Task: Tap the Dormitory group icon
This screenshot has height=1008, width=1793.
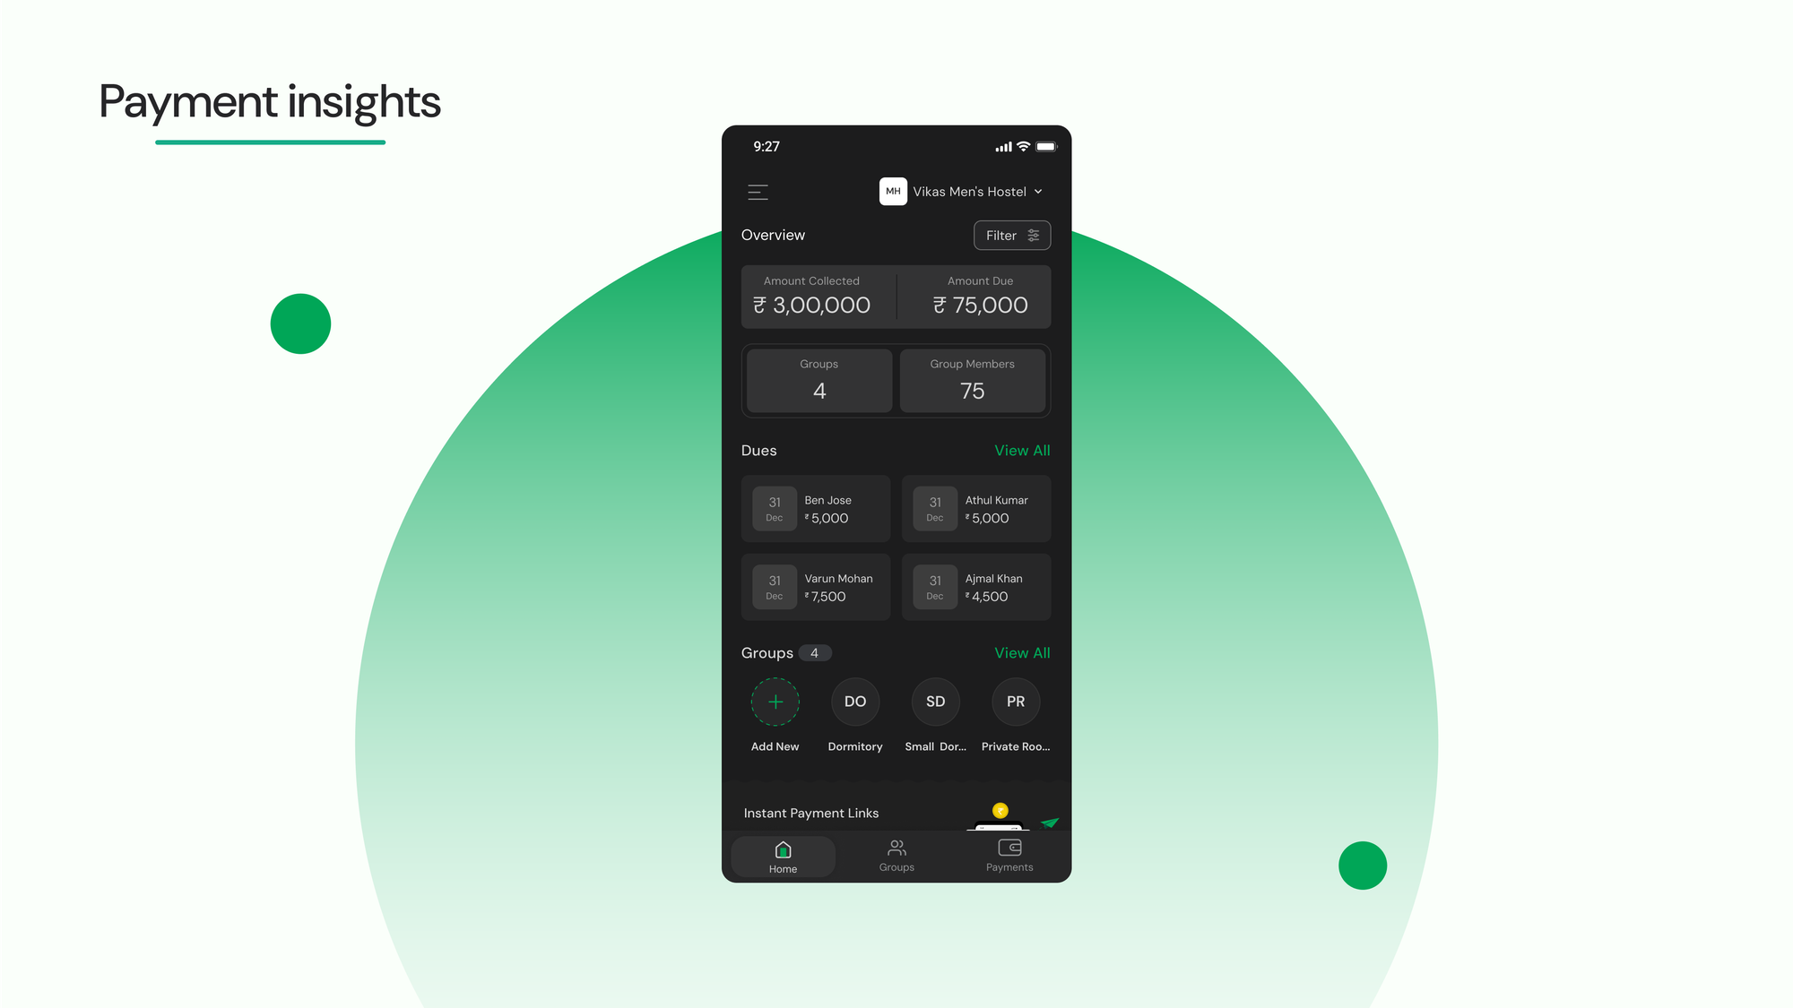Action: pos(854,702)
